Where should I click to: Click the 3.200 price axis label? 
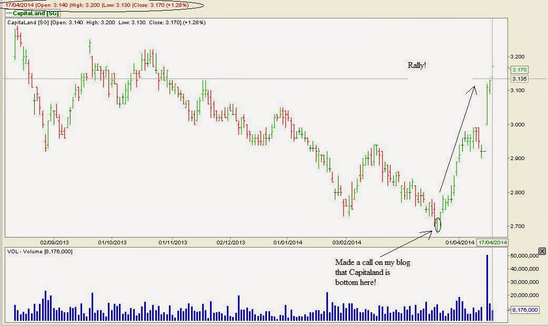[517, 57]
